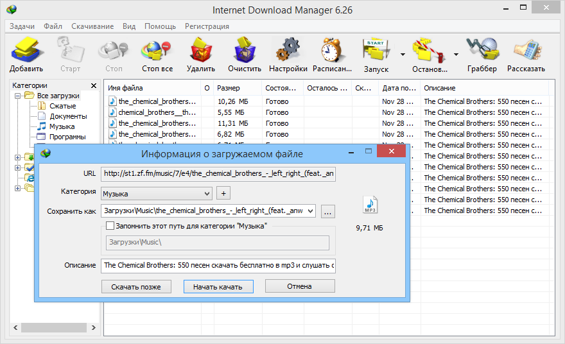Click the Дата по... column header
Screen dimensions: 565x344
tap(399, 88)
